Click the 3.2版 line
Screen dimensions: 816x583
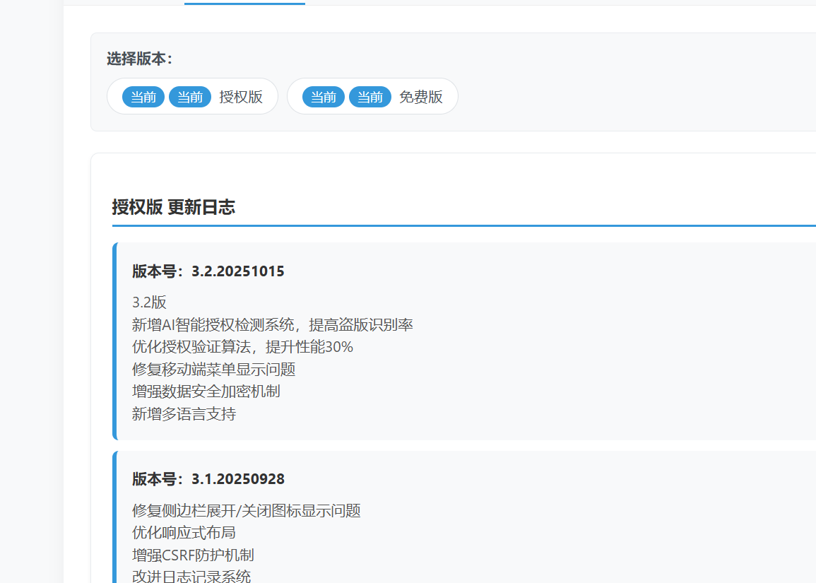point(149,302)
